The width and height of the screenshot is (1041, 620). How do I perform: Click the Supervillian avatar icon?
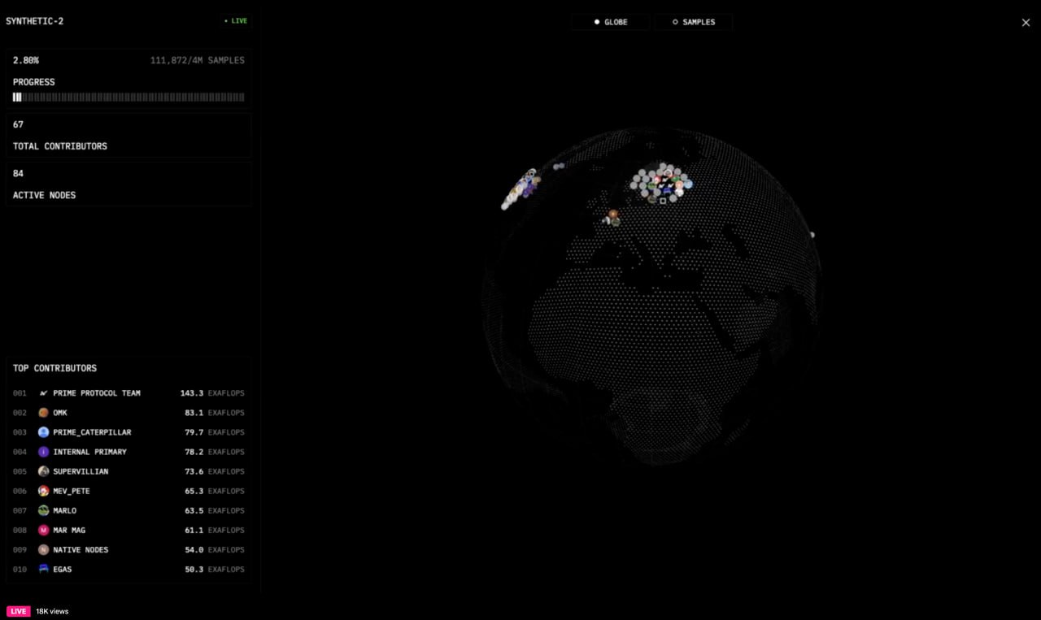(x=44, y=471)
